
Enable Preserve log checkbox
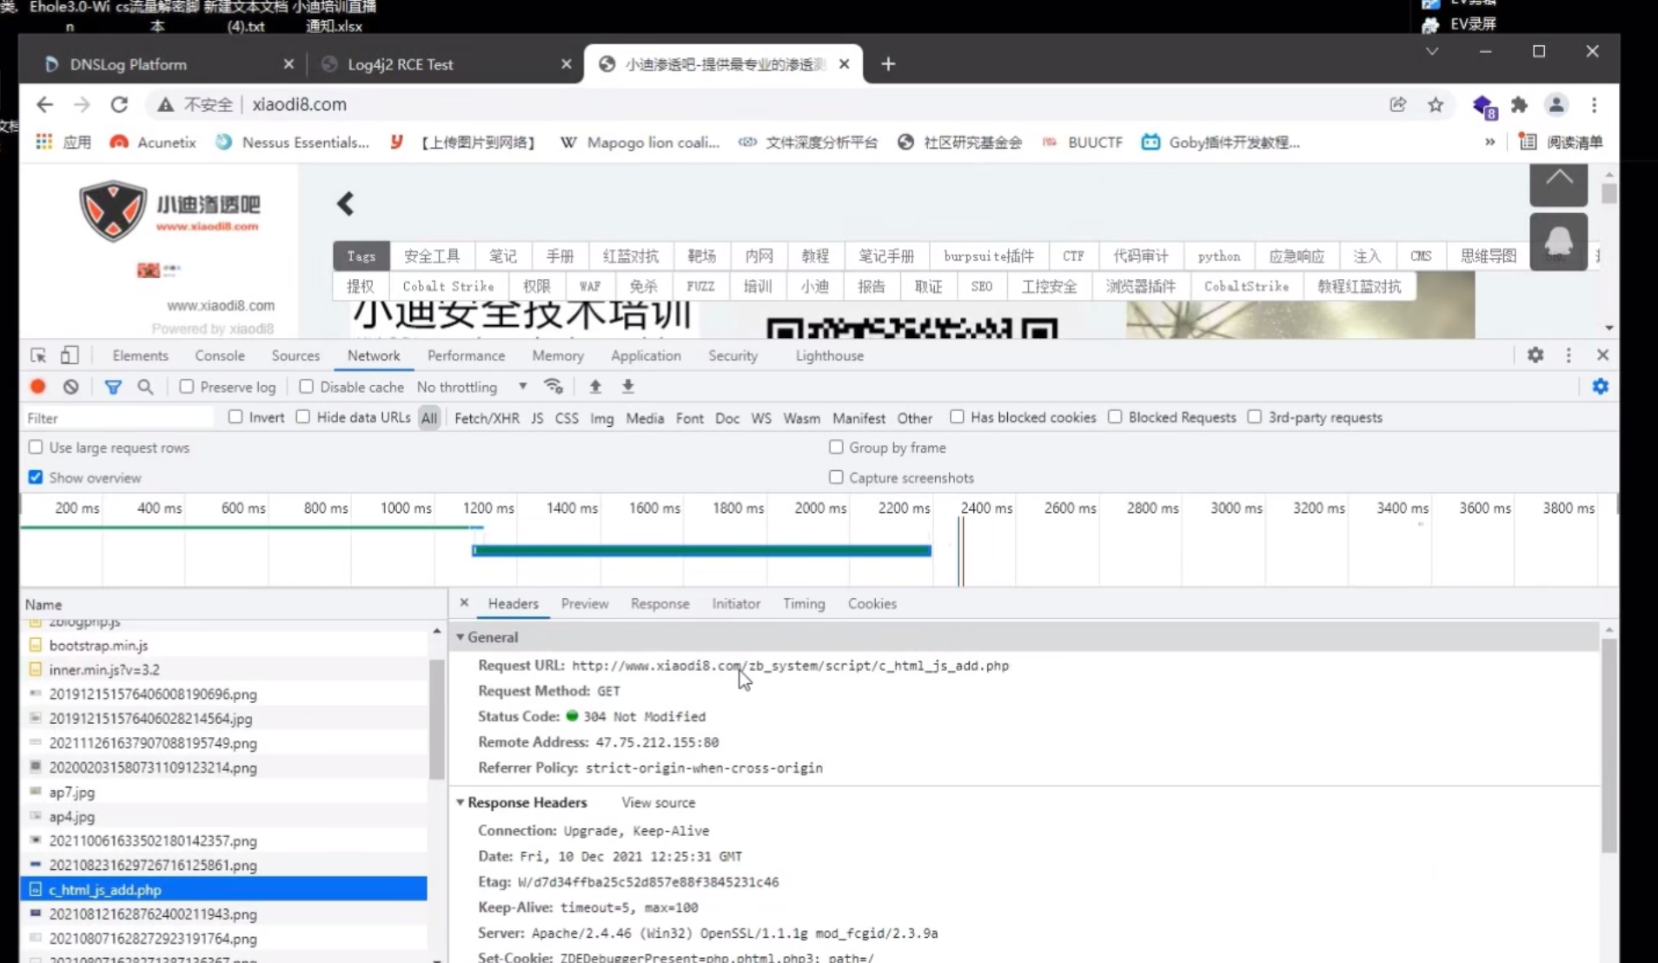point(187,387)
